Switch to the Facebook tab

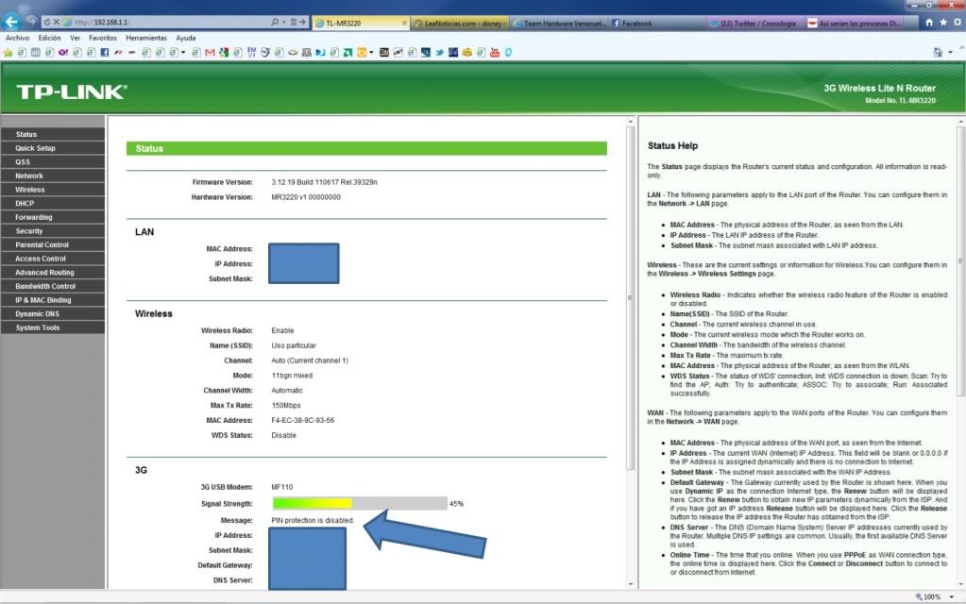click(x=657, y=24)
